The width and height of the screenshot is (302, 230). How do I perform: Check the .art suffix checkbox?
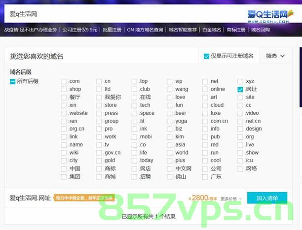click(205, 98)
